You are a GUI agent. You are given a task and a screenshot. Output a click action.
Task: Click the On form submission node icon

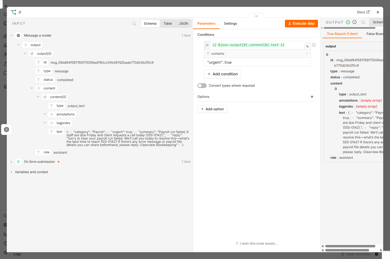click(x=18, y=162)
